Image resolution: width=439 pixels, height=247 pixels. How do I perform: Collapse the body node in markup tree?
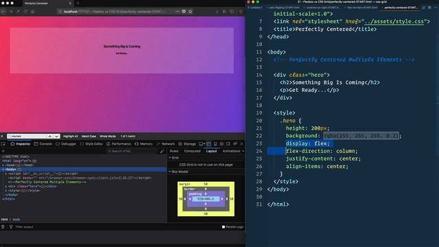point(3,169)
